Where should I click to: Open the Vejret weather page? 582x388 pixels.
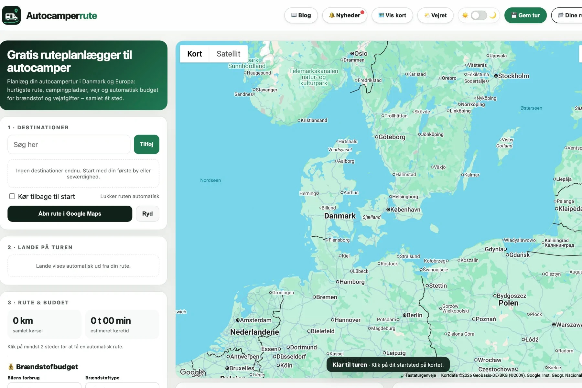pyautogui.click(x=435, y=15)
